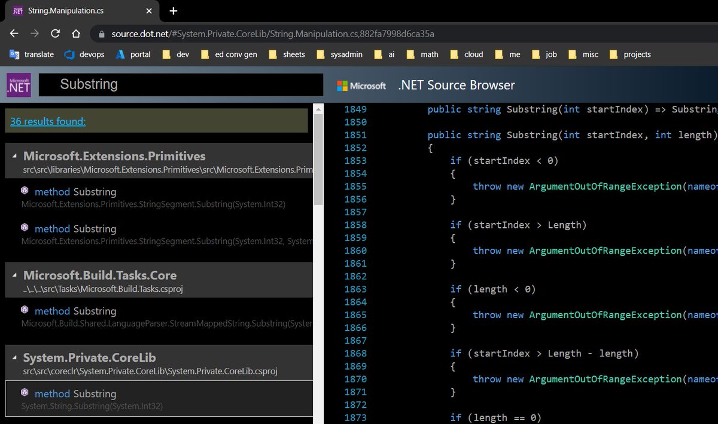Reload the page with the refresh icon
Screen dimensions: 718x424
click(x=56, y=33)
